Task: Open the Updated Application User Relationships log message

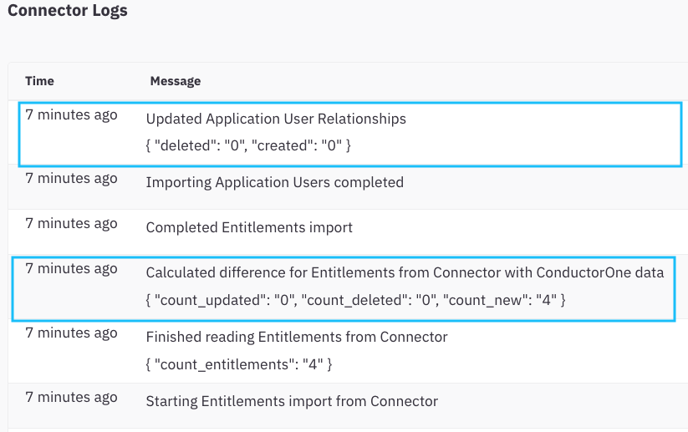Action: [x=276, y=119]
